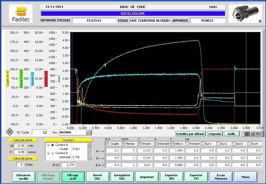Activate the graph zoom magnifier tool
This screenshot has width=266, height=184.
(253, 134)
